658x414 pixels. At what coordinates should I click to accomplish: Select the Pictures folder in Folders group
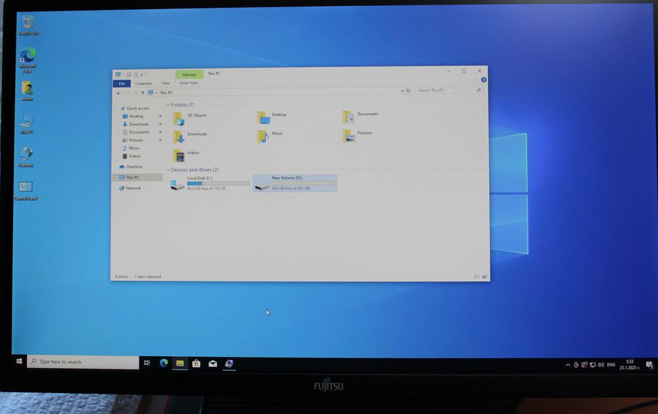tap(357, 136)
